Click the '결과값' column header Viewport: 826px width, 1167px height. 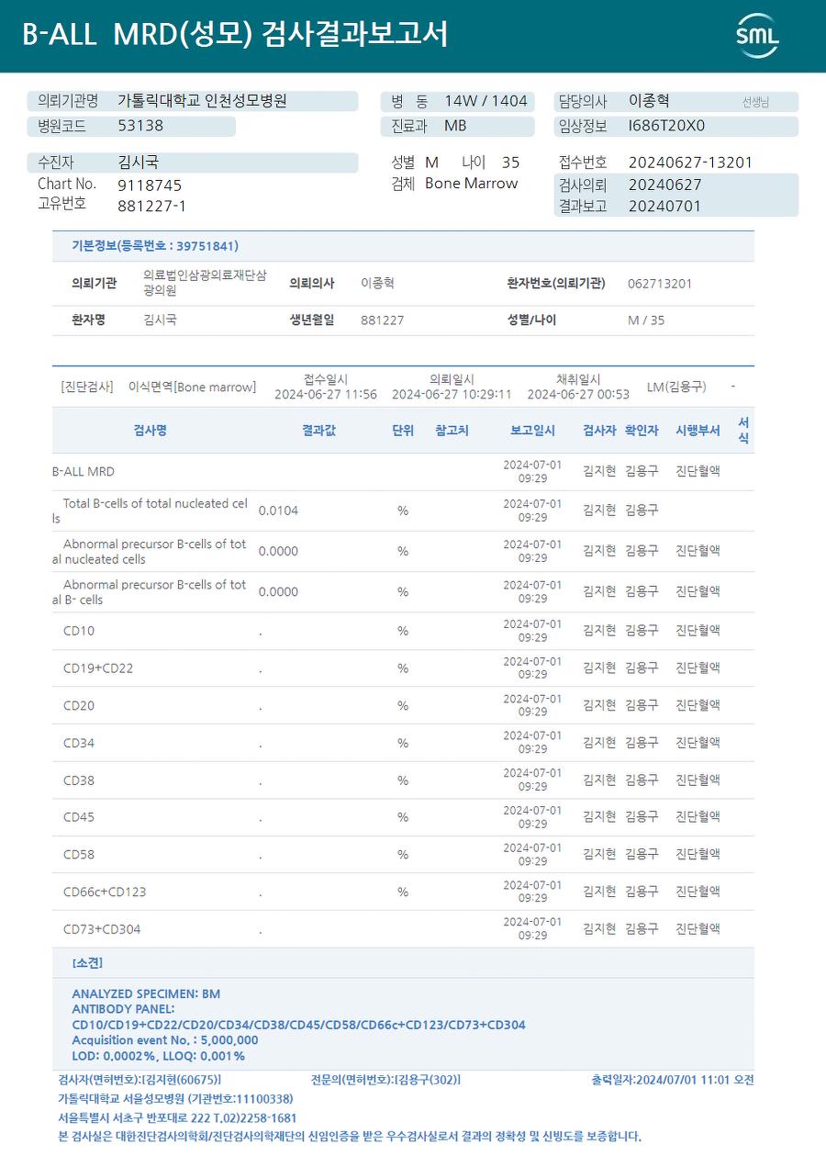[318, 431]
